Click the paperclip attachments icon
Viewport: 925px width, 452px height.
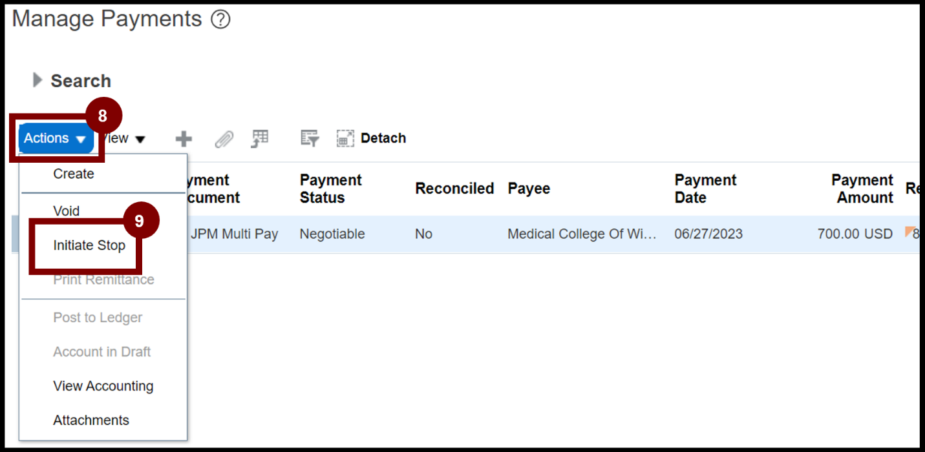coord(224,138)
